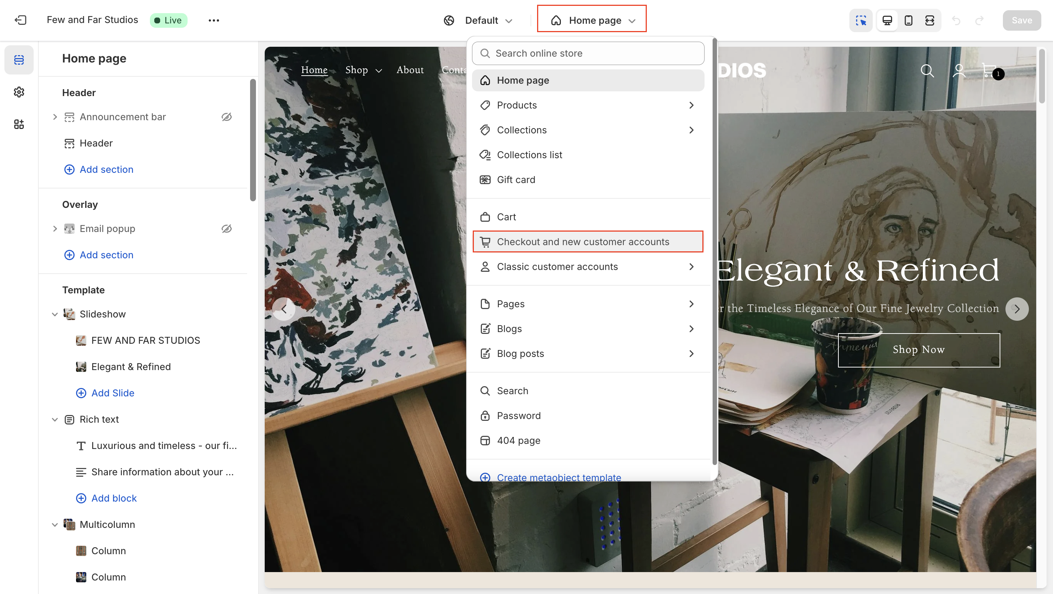Screen dimensions: 1053x594
Task: Select desktop preview mode
Action: coord(887,20)
